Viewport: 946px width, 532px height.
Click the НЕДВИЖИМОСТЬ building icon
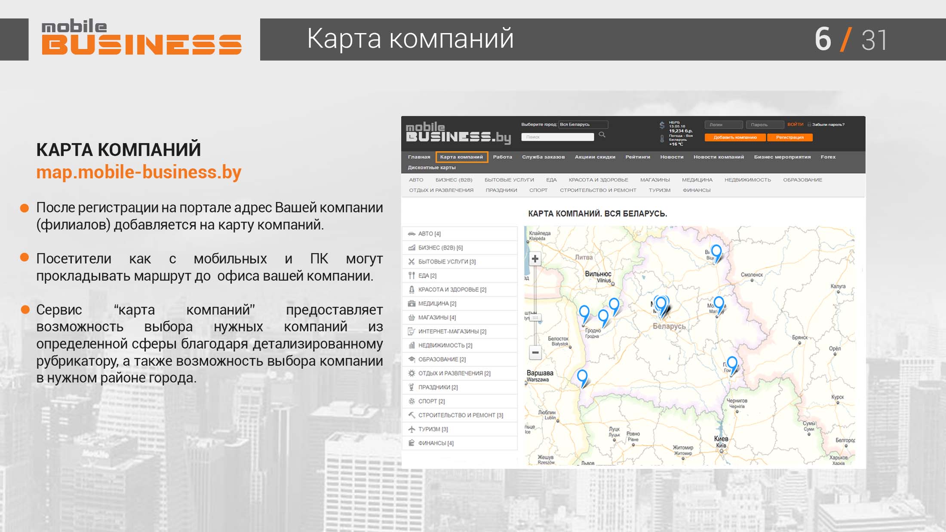coord(412,345)
